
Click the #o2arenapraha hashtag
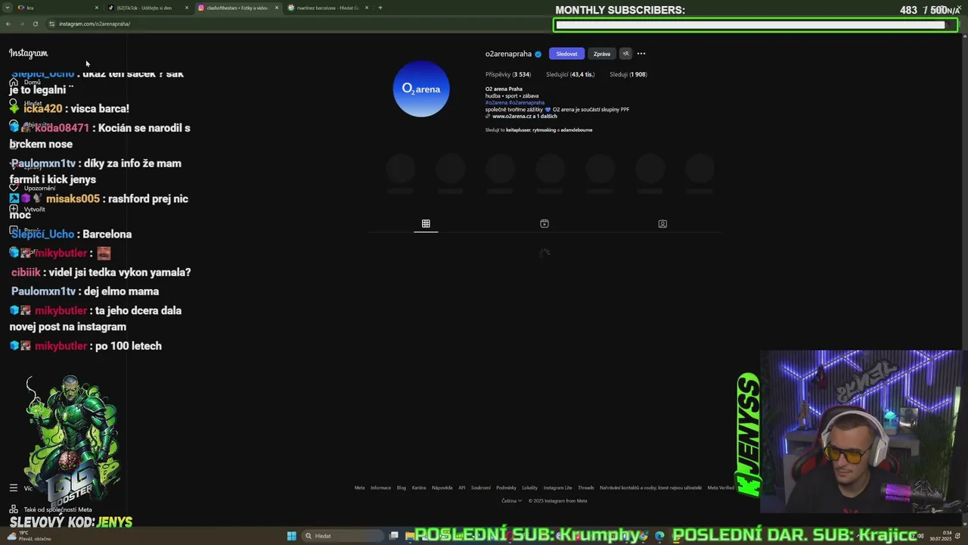pos(526,102)
